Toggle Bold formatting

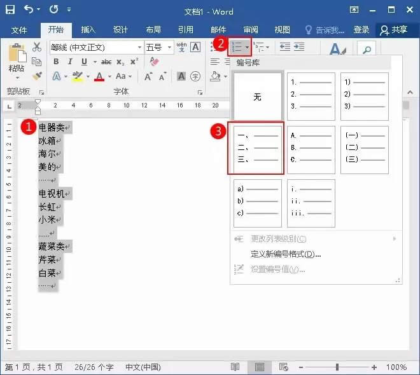(x=56, y=62)
